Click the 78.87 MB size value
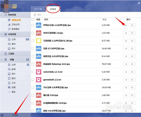Screen dimensions: 141x117 coord(106,64)
